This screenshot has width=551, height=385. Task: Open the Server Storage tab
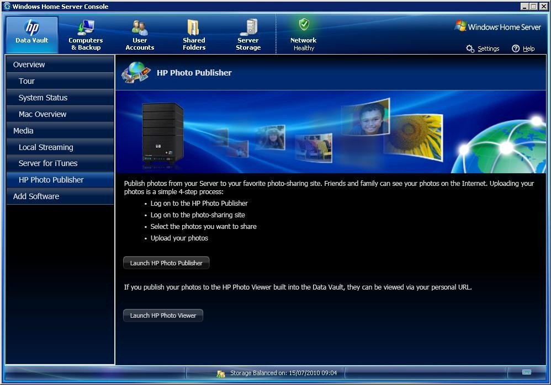[248, 35]
